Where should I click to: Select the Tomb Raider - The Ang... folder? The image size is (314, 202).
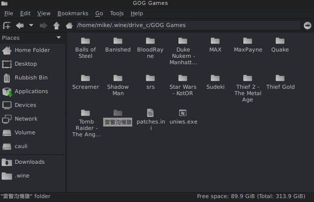pos(86,123)
